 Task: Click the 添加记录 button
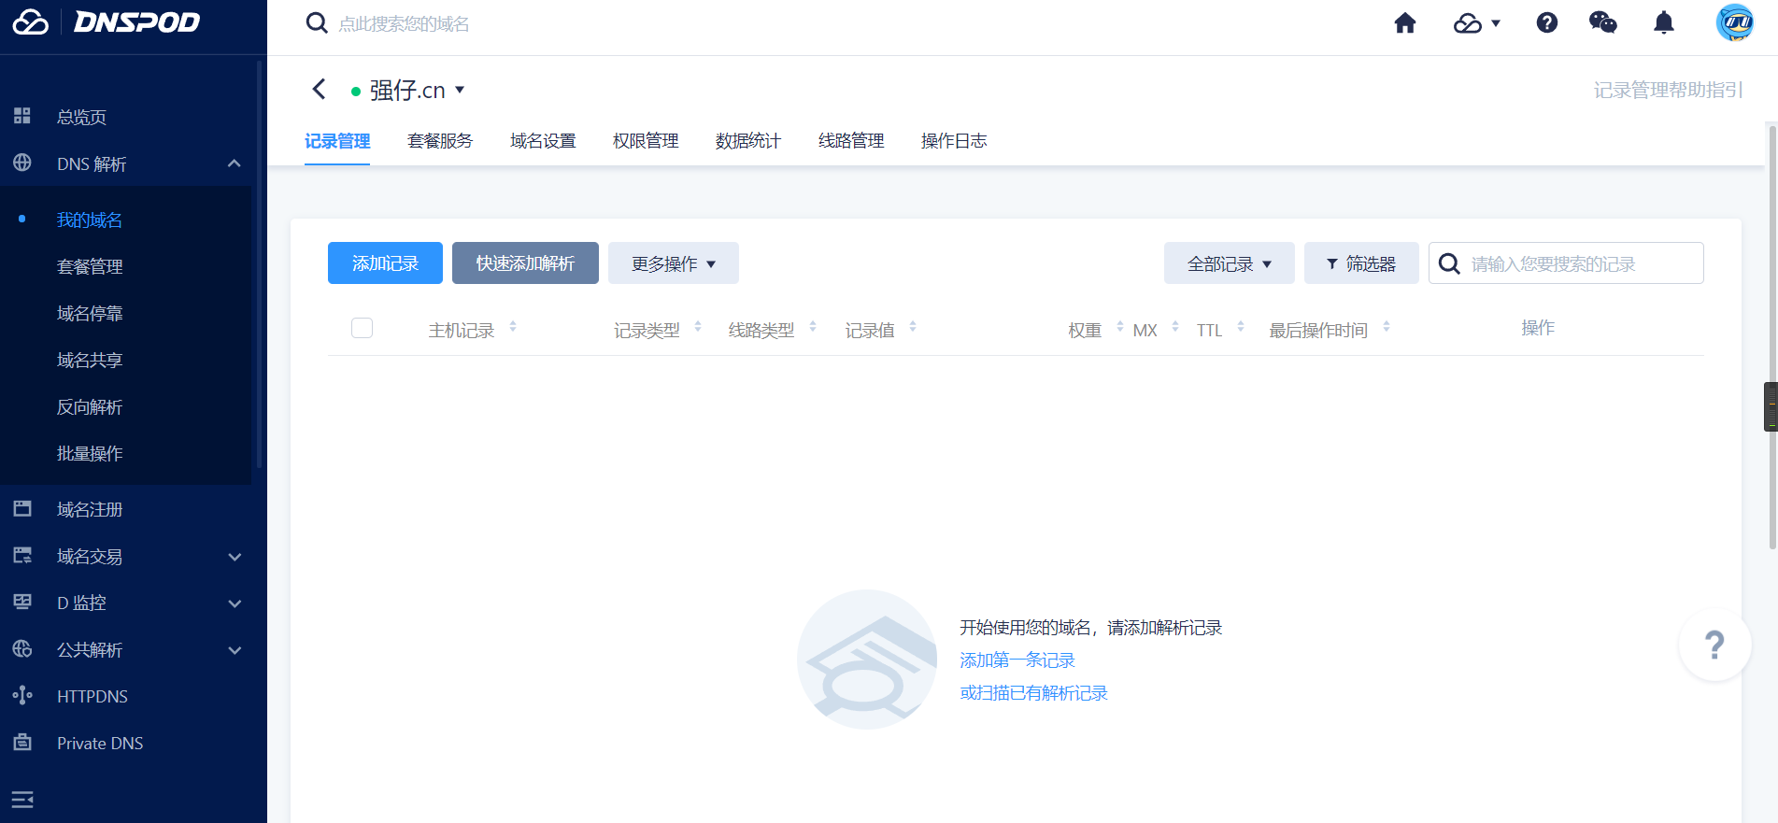point(385,263)
